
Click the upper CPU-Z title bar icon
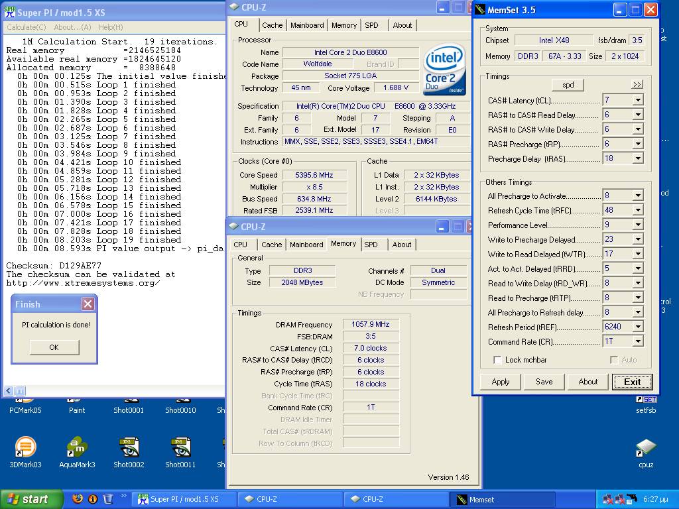pos(234,7)
